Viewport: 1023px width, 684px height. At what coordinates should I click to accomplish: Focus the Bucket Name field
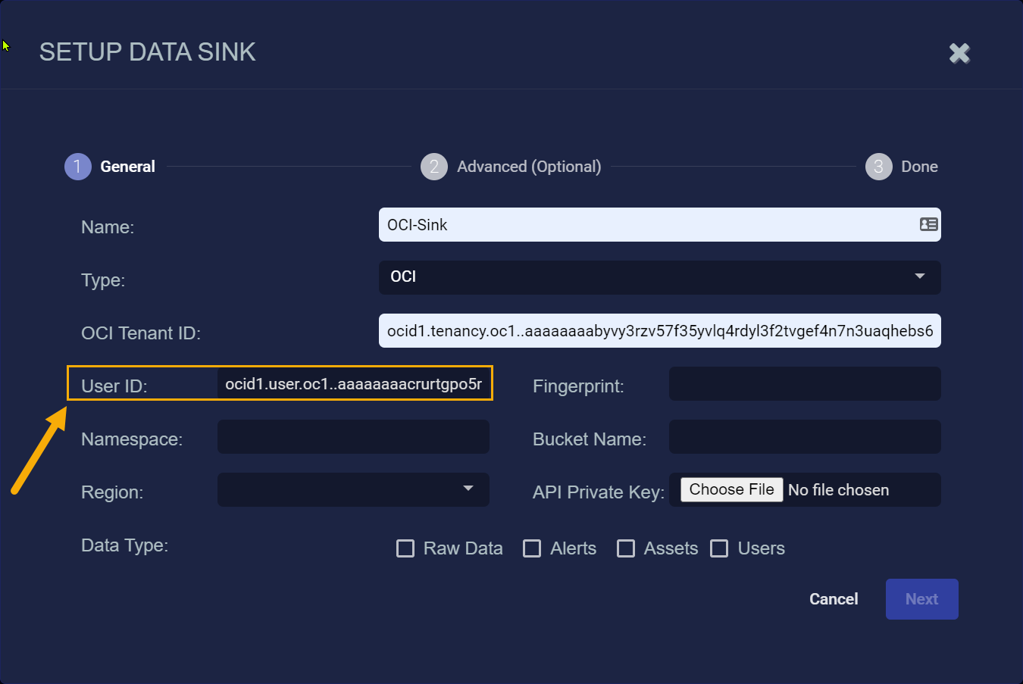point(805,436)
